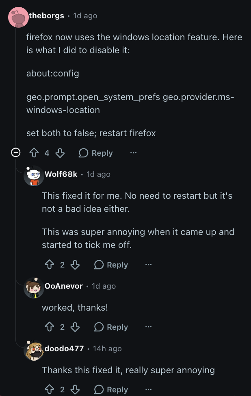Upvote OoAnevor's comment
The height and width of the screenshot is (396, 251).
[50, 327]
